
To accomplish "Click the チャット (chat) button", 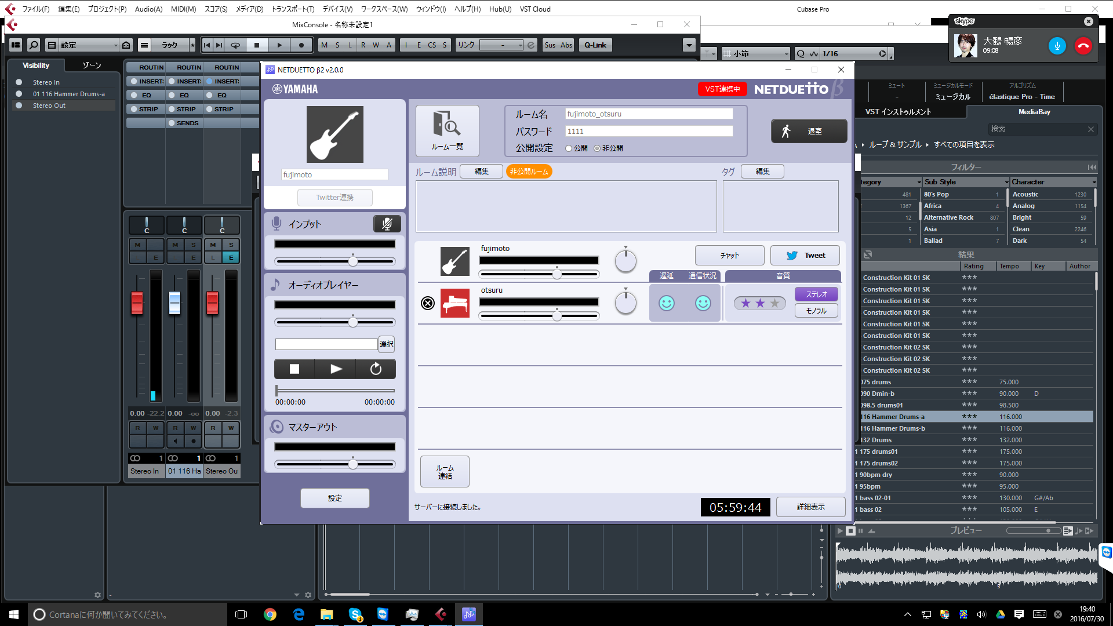I will coord(730,255).
